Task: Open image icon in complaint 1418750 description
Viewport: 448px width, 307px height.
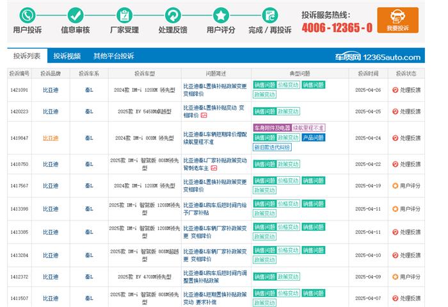Action: [x=214, y=168]
